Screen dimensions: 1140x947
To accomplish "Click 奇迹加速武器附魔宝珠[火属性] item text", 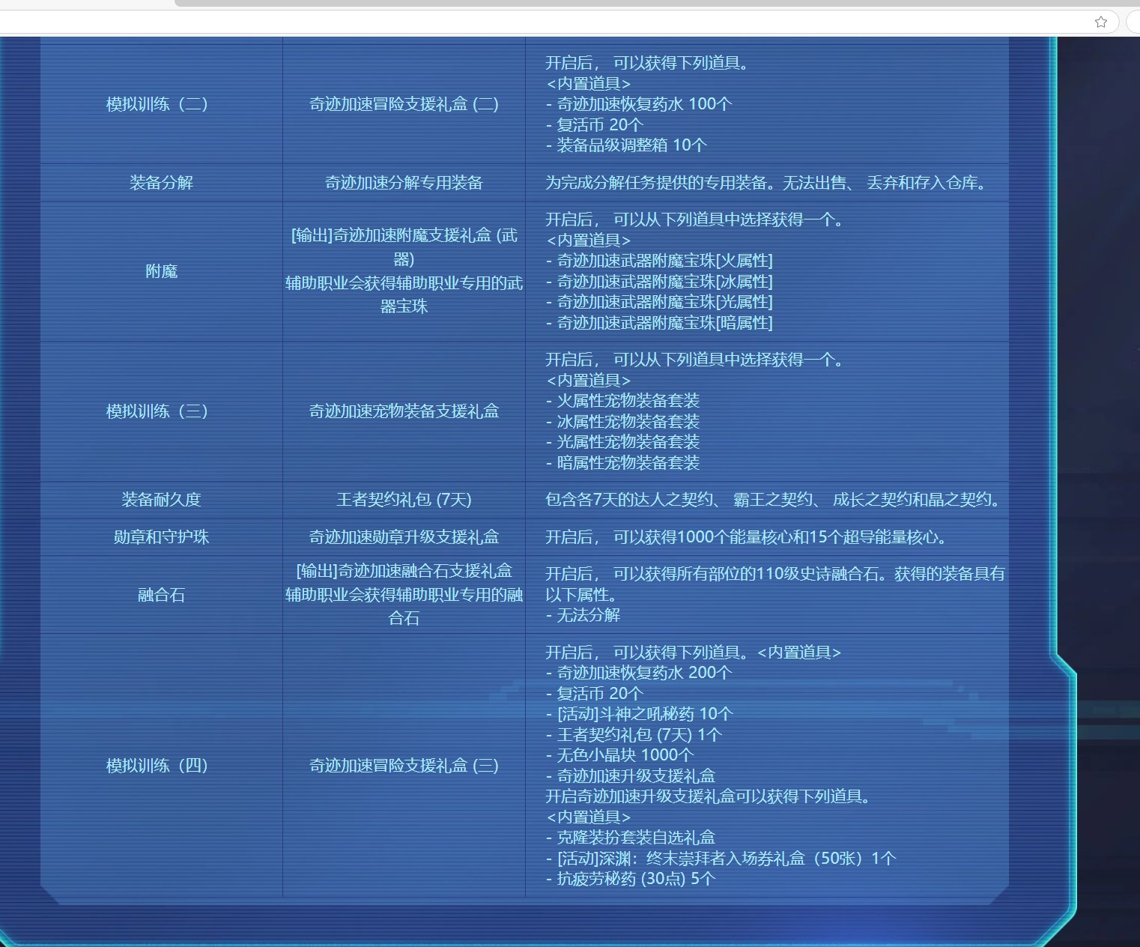I will [x=663, y=261].
